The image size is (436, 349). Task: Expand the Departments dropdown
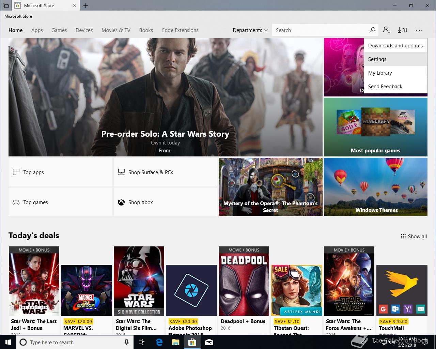pyautogui.click(x=250, y=30)
